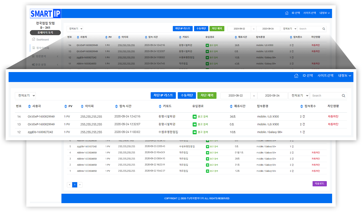Screen dimensions: 362x212
Task: Click the search magnifier icon in enlarged panel
Action: click(343, 96)
